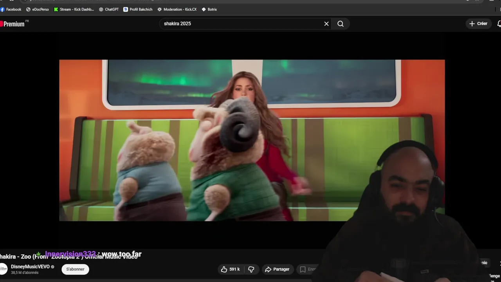
Task: Click the 38,5 M d'abonnés subscriber count
Action: point(25,273)
